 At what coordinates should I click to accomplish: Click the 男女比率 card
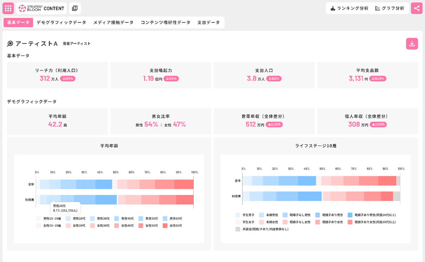pyautogui.click(x=161, y=121)
